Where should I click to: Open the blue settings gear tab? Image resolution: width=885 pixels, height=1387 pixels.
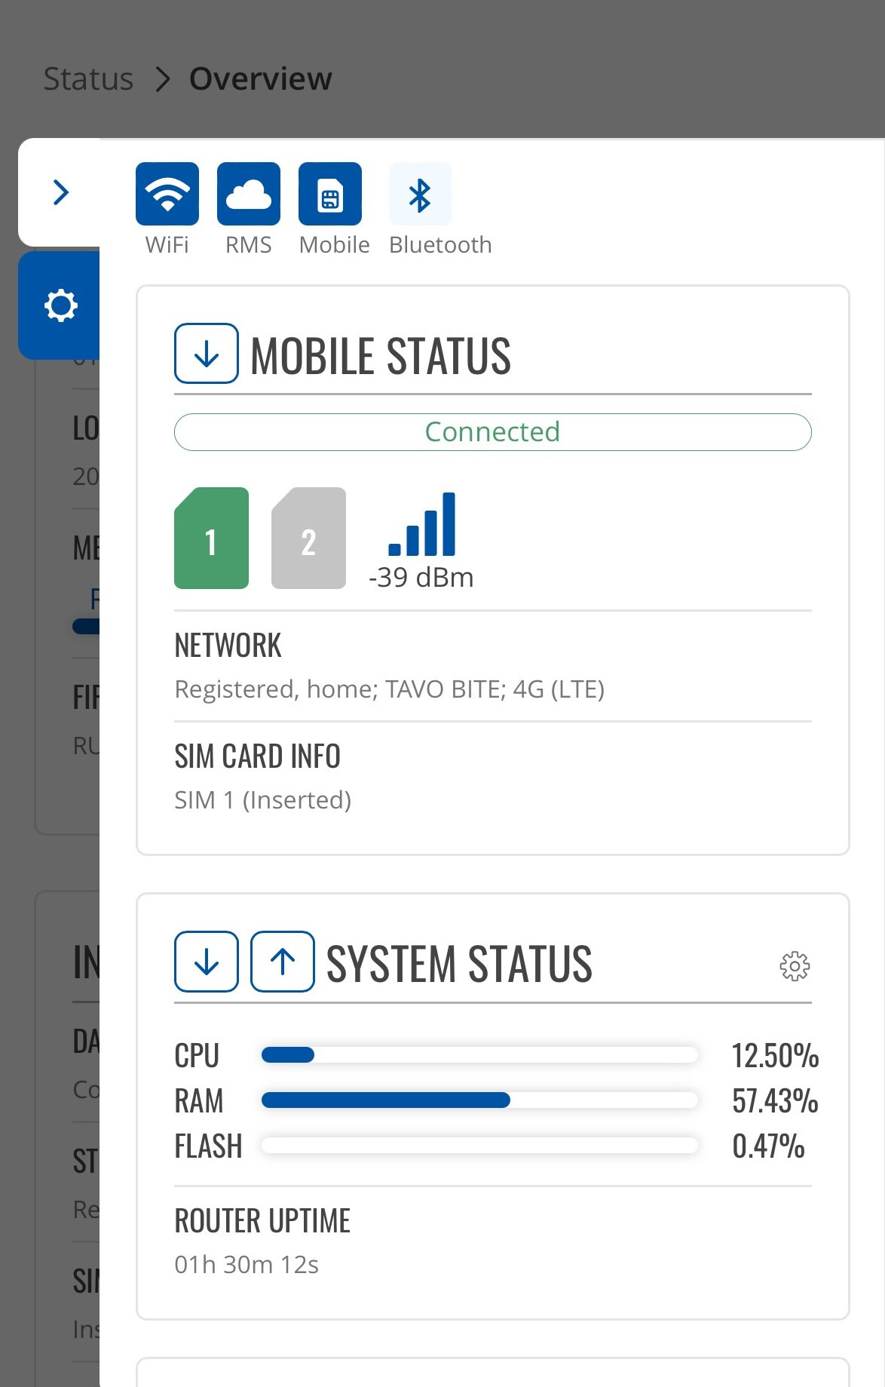coord(60,305)
